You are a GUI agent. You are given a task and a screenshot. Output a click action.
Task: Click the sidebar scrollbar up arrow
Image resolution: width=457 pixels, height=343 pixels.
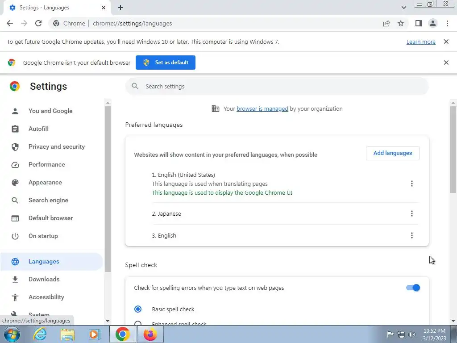pos(108,103)
